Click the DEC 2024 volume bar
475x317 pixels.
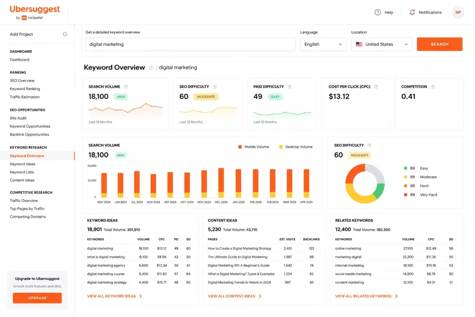pyautogui.click(x=221, y=183)
